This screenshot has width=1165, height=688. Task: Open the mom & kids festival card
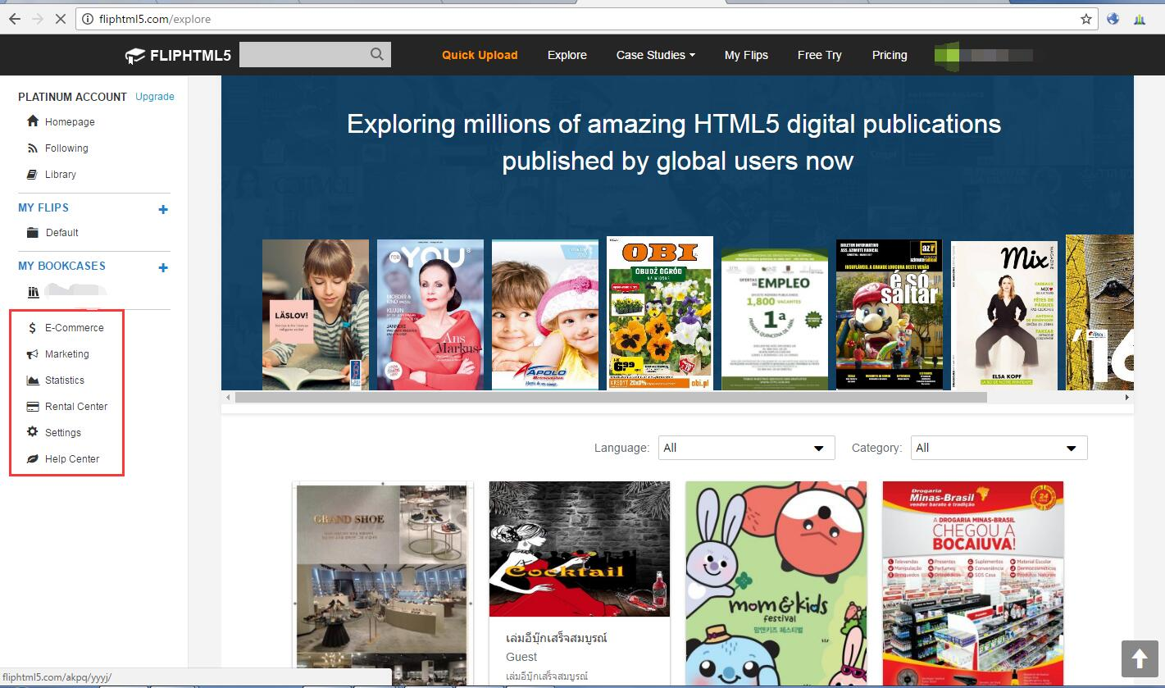coord(776,584)
